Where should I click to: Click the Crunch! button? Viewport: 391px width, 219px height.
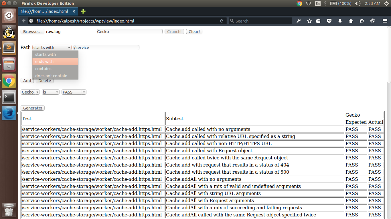[x=174, y=32]
